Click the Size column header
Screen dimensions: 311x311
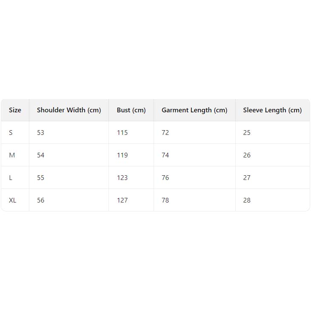point(15,110)
